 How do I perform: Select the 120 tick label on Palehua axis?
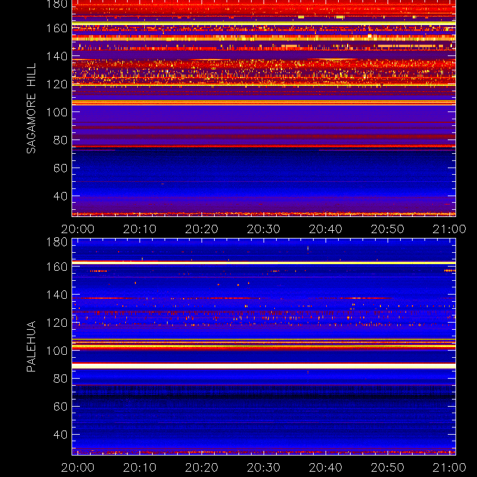point(57,323)
